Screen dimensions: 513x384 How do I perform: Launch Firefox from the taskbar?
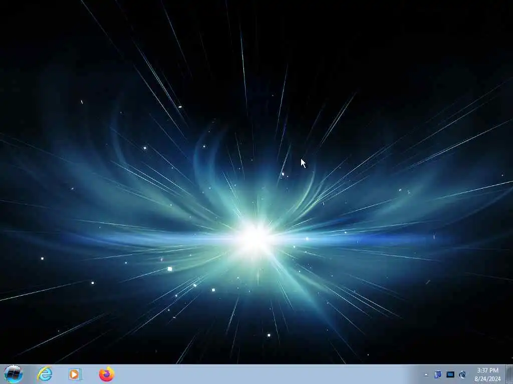[x=107, y=374]
